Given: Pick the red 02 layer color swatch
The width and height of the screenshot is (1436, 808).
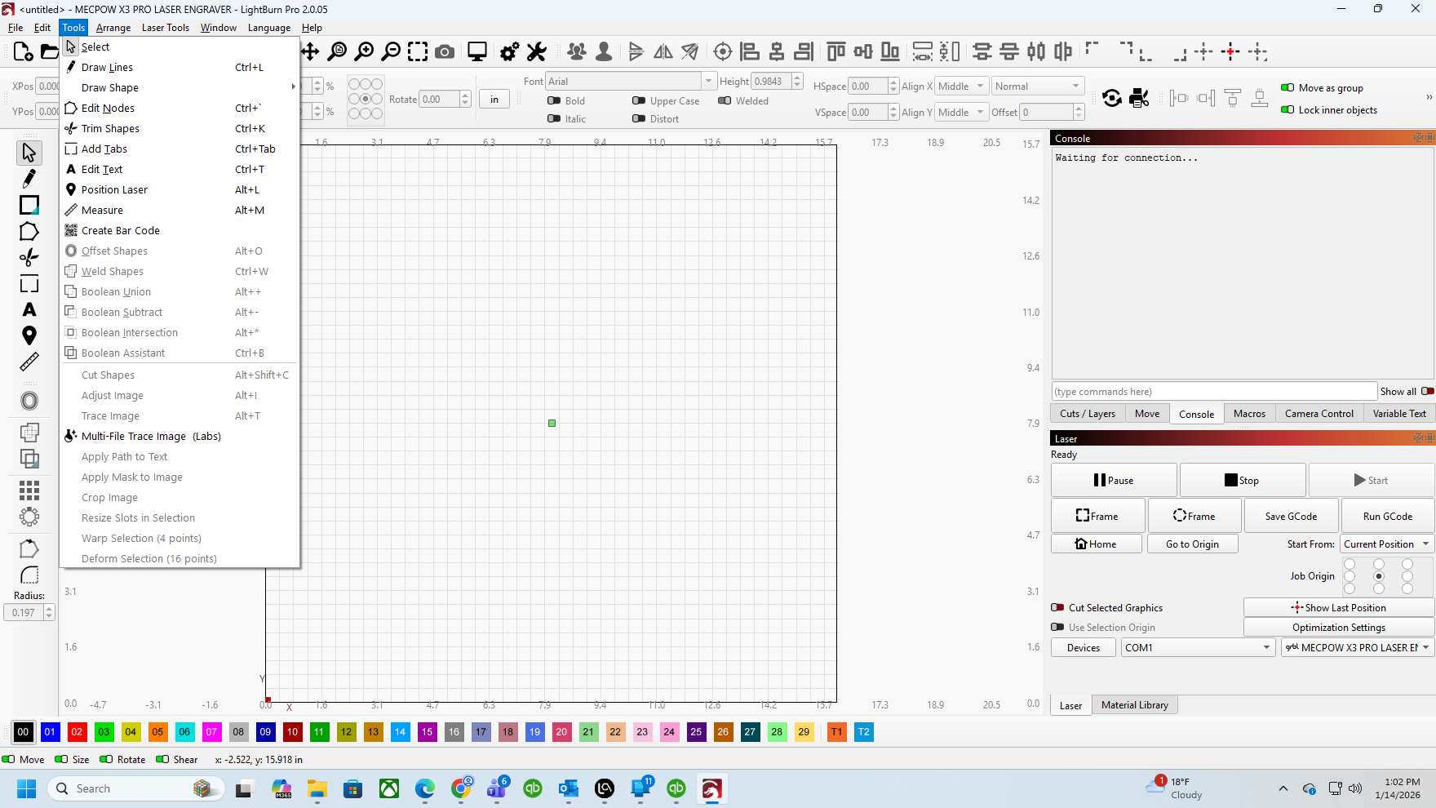Looking at the screenshot, I should [x=77, y=732].
